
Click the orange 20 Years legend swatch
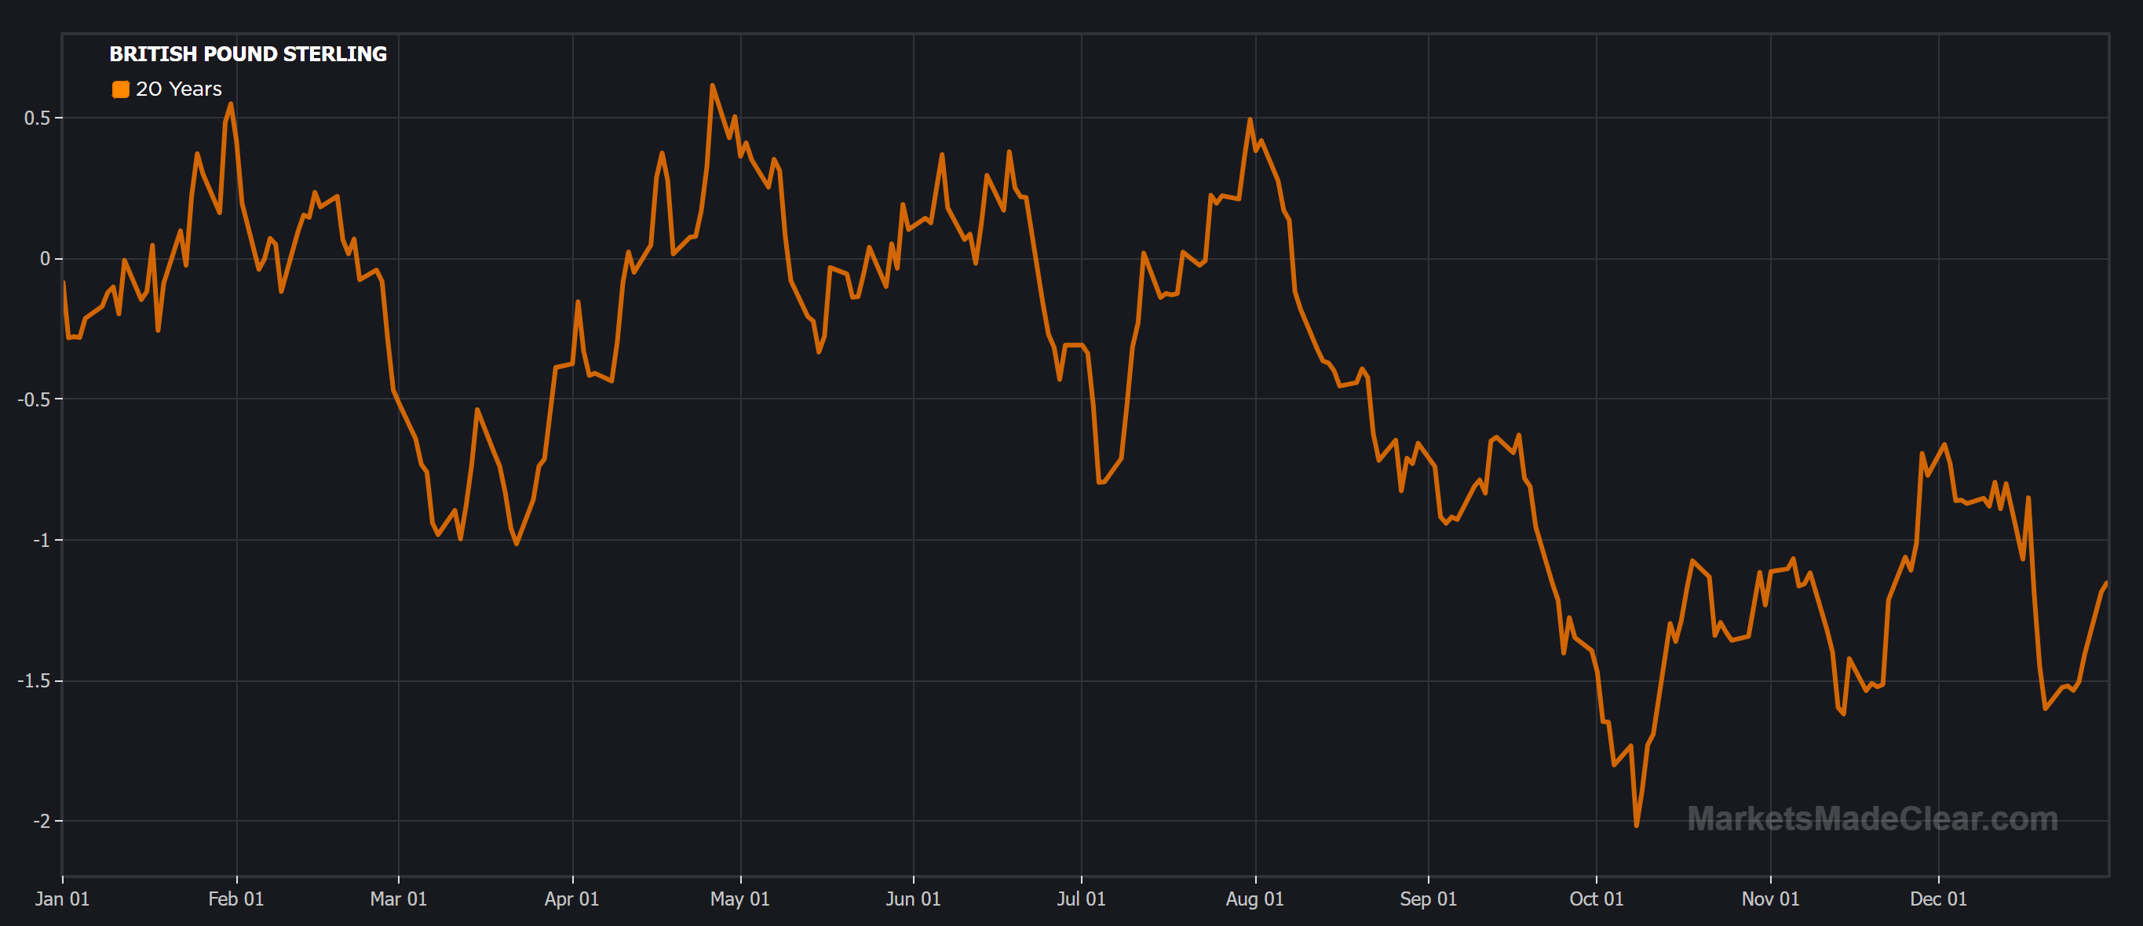[121, 89]
